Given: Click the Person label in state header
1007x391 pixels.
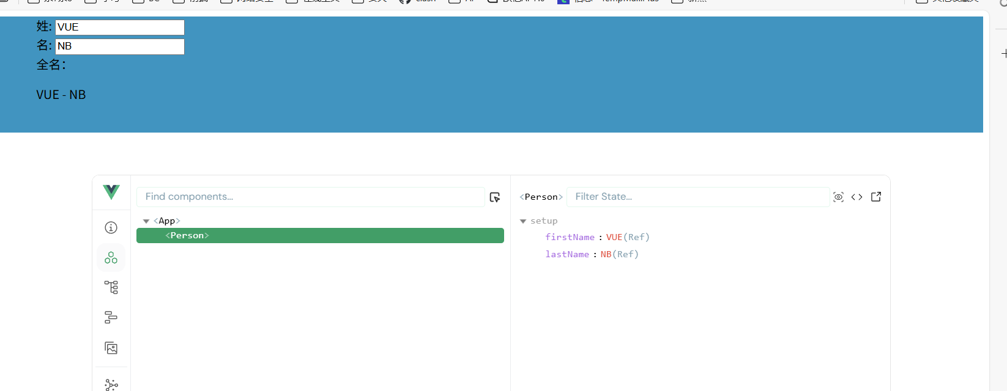Looking at the screenshot, I should coord(541,197).
